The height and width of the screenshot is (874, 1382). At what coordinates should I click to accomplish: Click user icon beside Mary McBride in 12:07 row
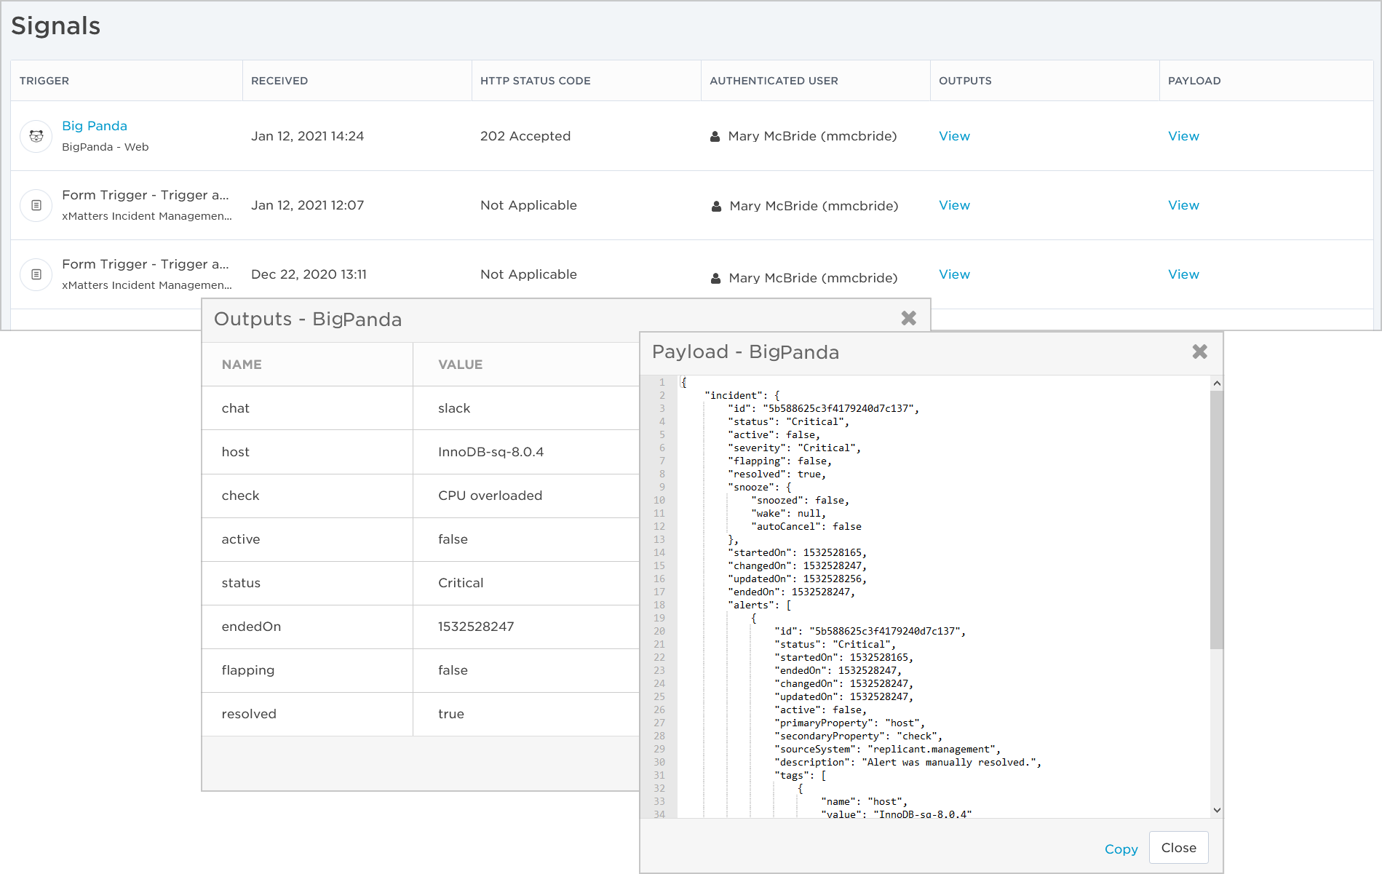[x=716, y=206]
